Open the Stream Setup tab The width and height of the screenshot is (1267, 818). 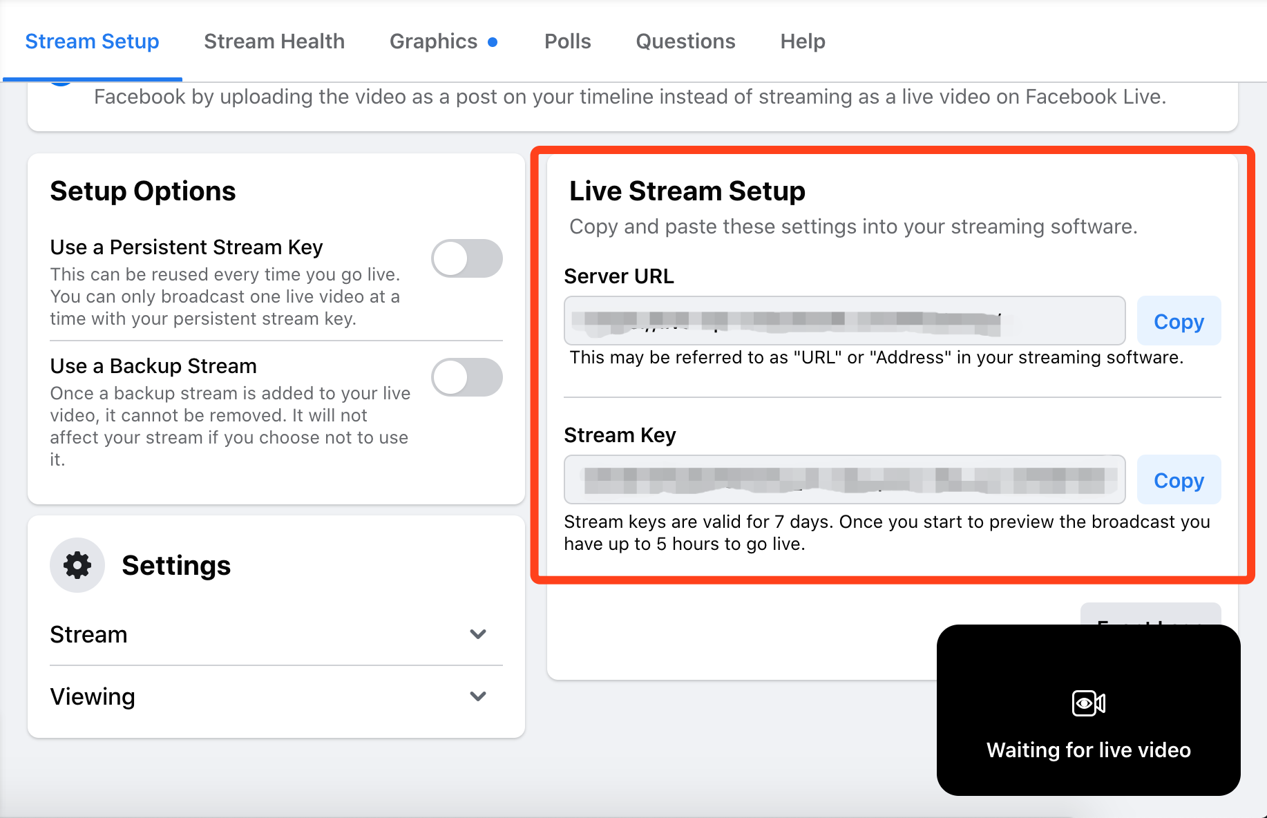click(92, 41)
